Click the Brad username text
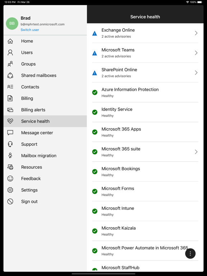This screenshot has height=276, width=207. click(x=26, y=18)
